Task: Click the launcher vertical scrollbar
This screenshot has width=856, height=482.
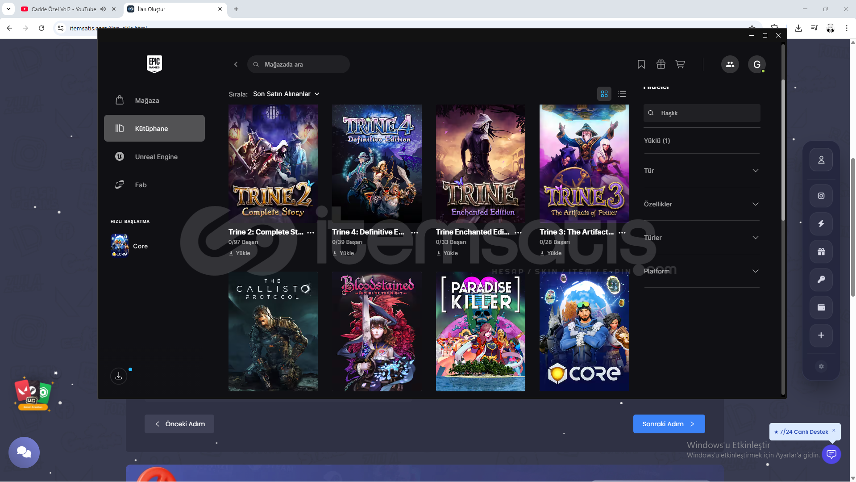Action: coord(783,150)
